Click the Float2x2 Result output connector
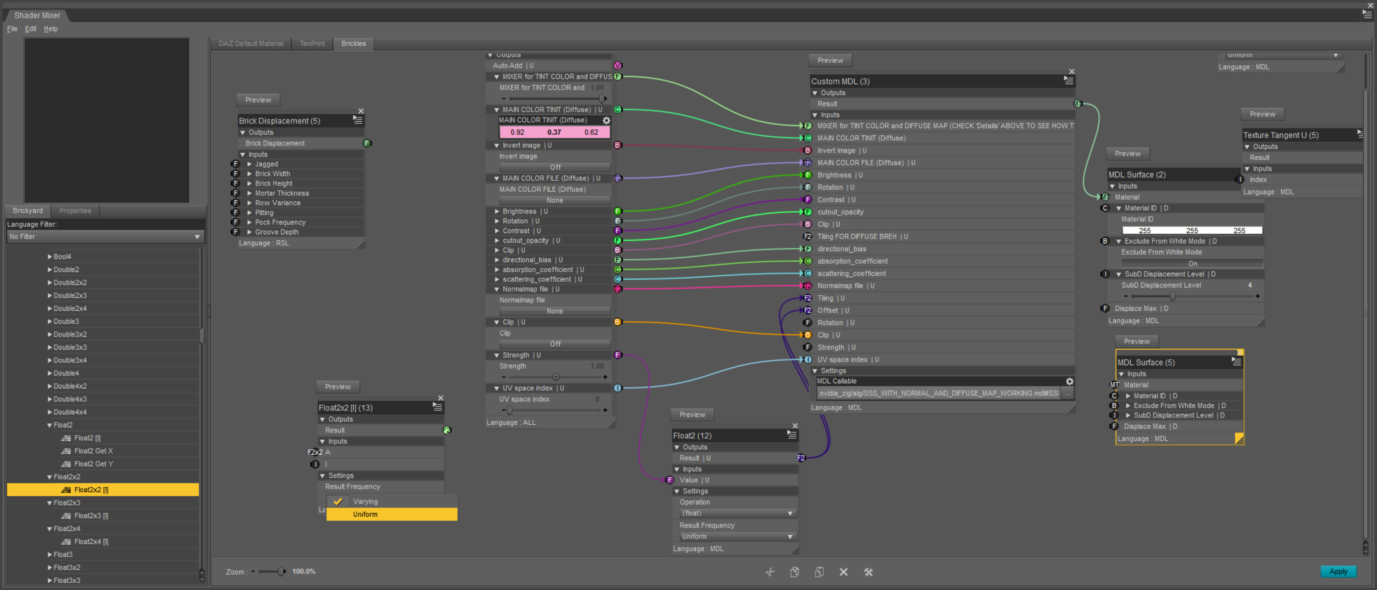 (x=447, y=430)
